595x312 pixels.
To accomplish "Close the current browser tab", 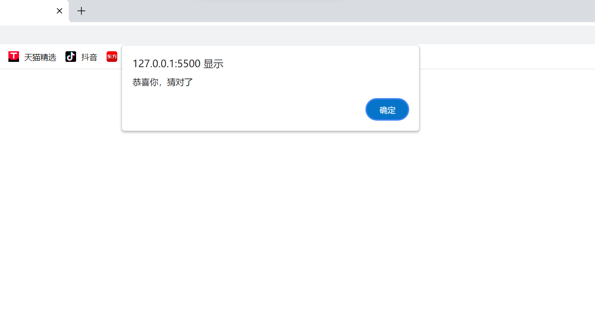I will [x=59, y=11].
